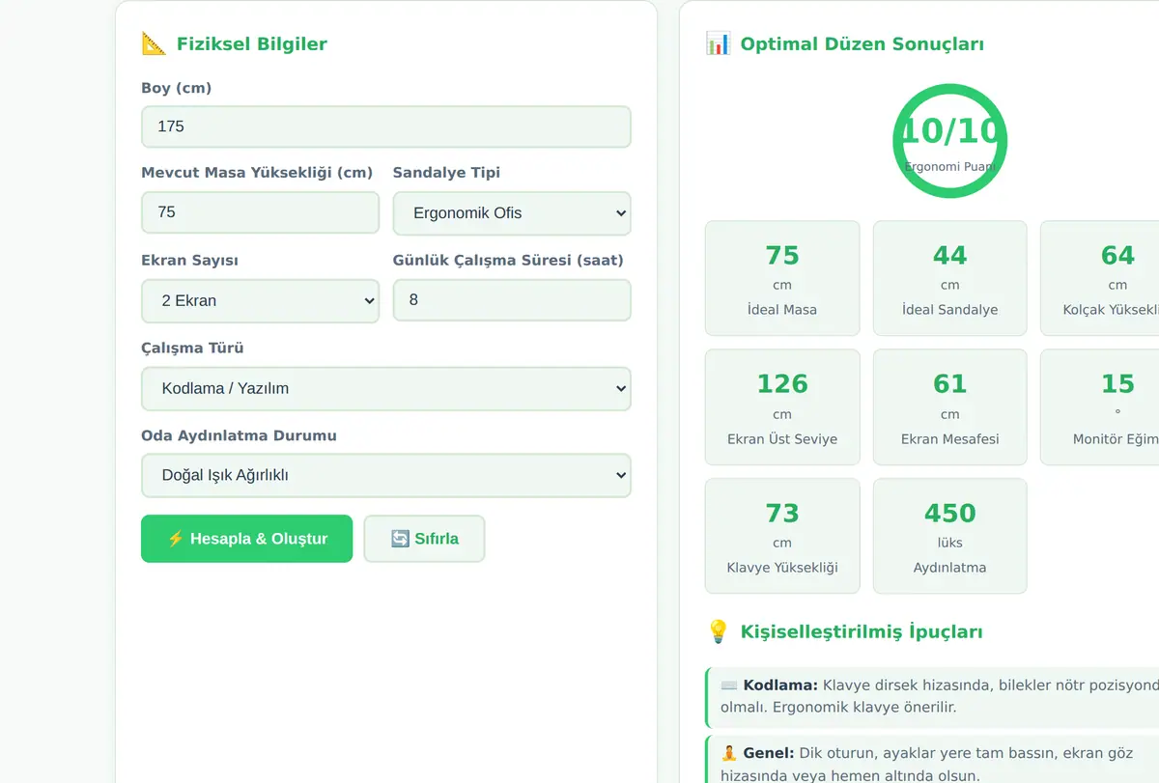1159x783 pixels.
Task: Open the Ekran Sayısı dropdown
Action: coord(261,300)
